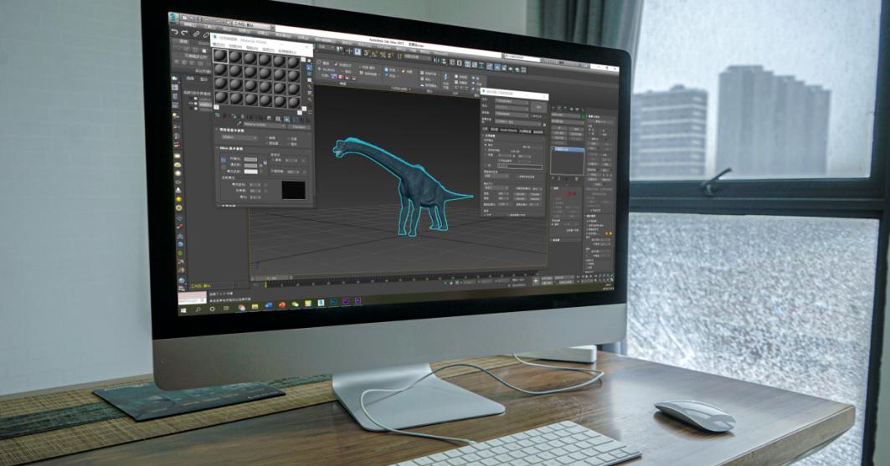Click the green object color swatch in command panel
The height and width of the screenshot is (466, 890).
click(x=583, y=117)
